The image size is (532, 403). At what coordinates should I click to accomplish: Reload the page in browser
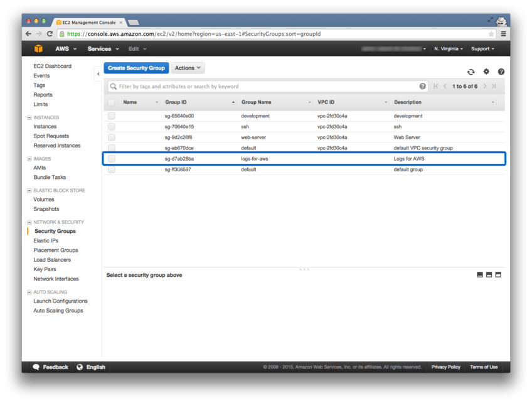click(x=50, y=34)
